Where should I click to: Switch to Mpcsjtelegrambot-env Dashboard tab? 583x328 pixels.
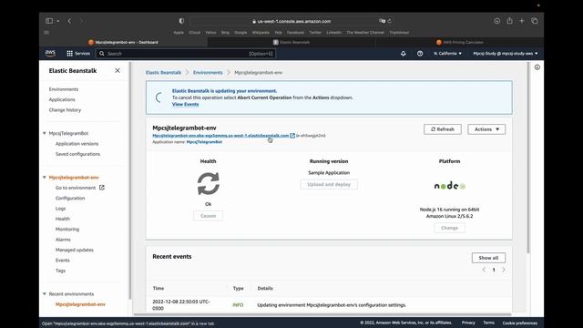pos(123,42)
